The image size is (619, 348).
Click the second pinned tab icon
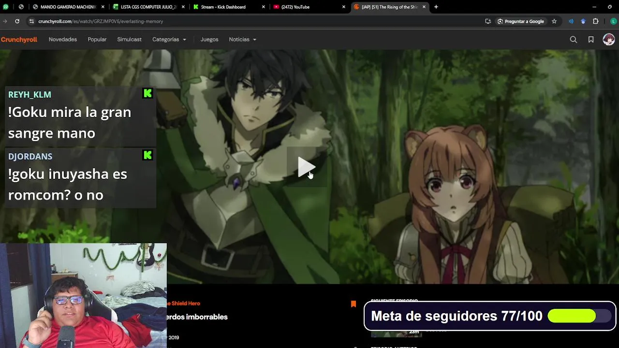pyautogui.click(x=21, y=7)
